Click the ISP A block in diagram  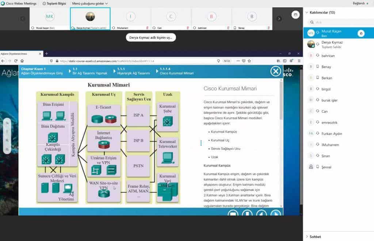pyautogui.click(x=138, y=115)
